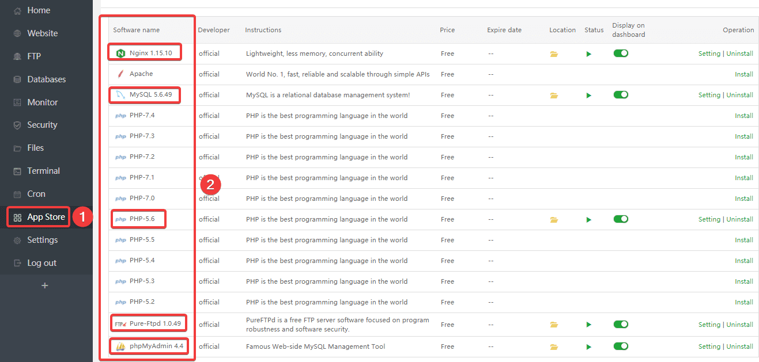Uninstall MySQL 5.6.49
The image size is (759, 362).
(x=739, y=95)
